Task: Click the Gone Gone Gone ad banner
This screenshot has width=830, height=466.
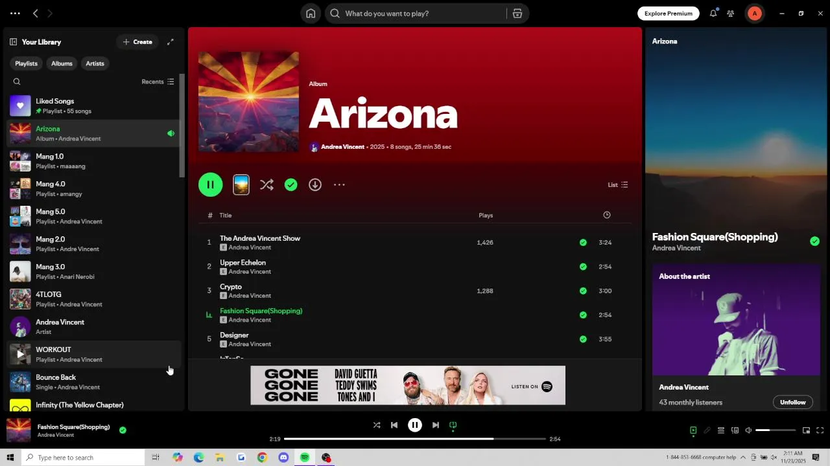Action: [408, 385]
